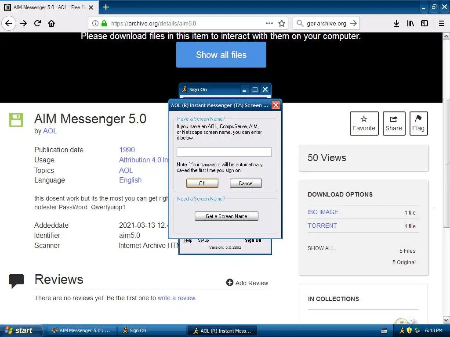The height and width of the screenshot is (337, 450).
Task: Open Setup in Sign On window
Action: pyautogui.click(x=203, y=240)
